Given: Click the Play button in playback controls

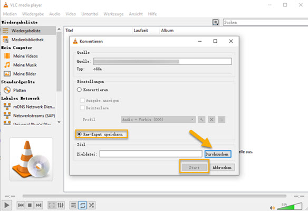Looking at the screenshot, I should [7, 205].
